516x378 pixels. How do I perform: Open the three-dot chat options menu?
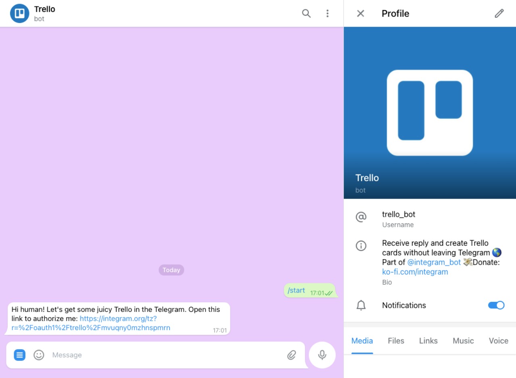[327, 13]
